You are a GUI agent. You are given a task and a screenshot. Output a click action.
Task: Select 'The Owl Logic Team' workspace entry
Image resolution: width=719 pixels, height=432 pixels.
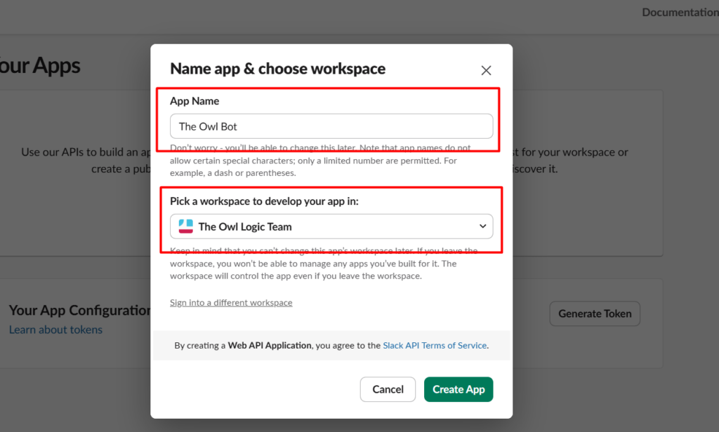click(246, 226)
